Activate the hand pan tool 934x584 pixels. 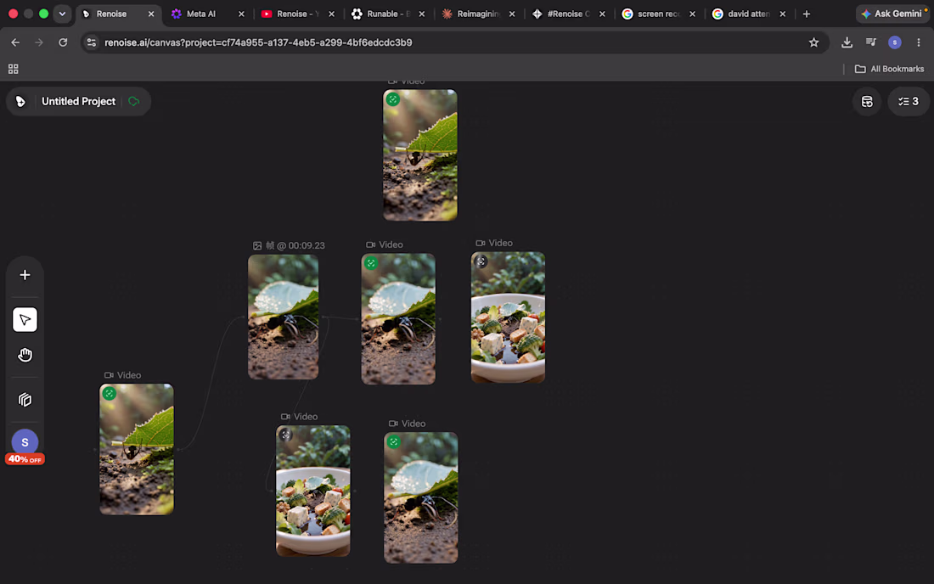(25, 356)
